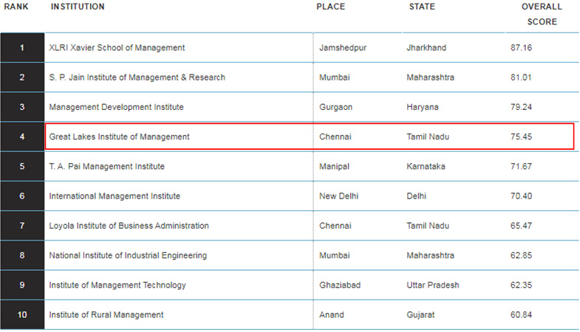The height and width of the screenshot is (332, 580).
Task: Click the 65.47 overall score
Action: click(521, 226)
